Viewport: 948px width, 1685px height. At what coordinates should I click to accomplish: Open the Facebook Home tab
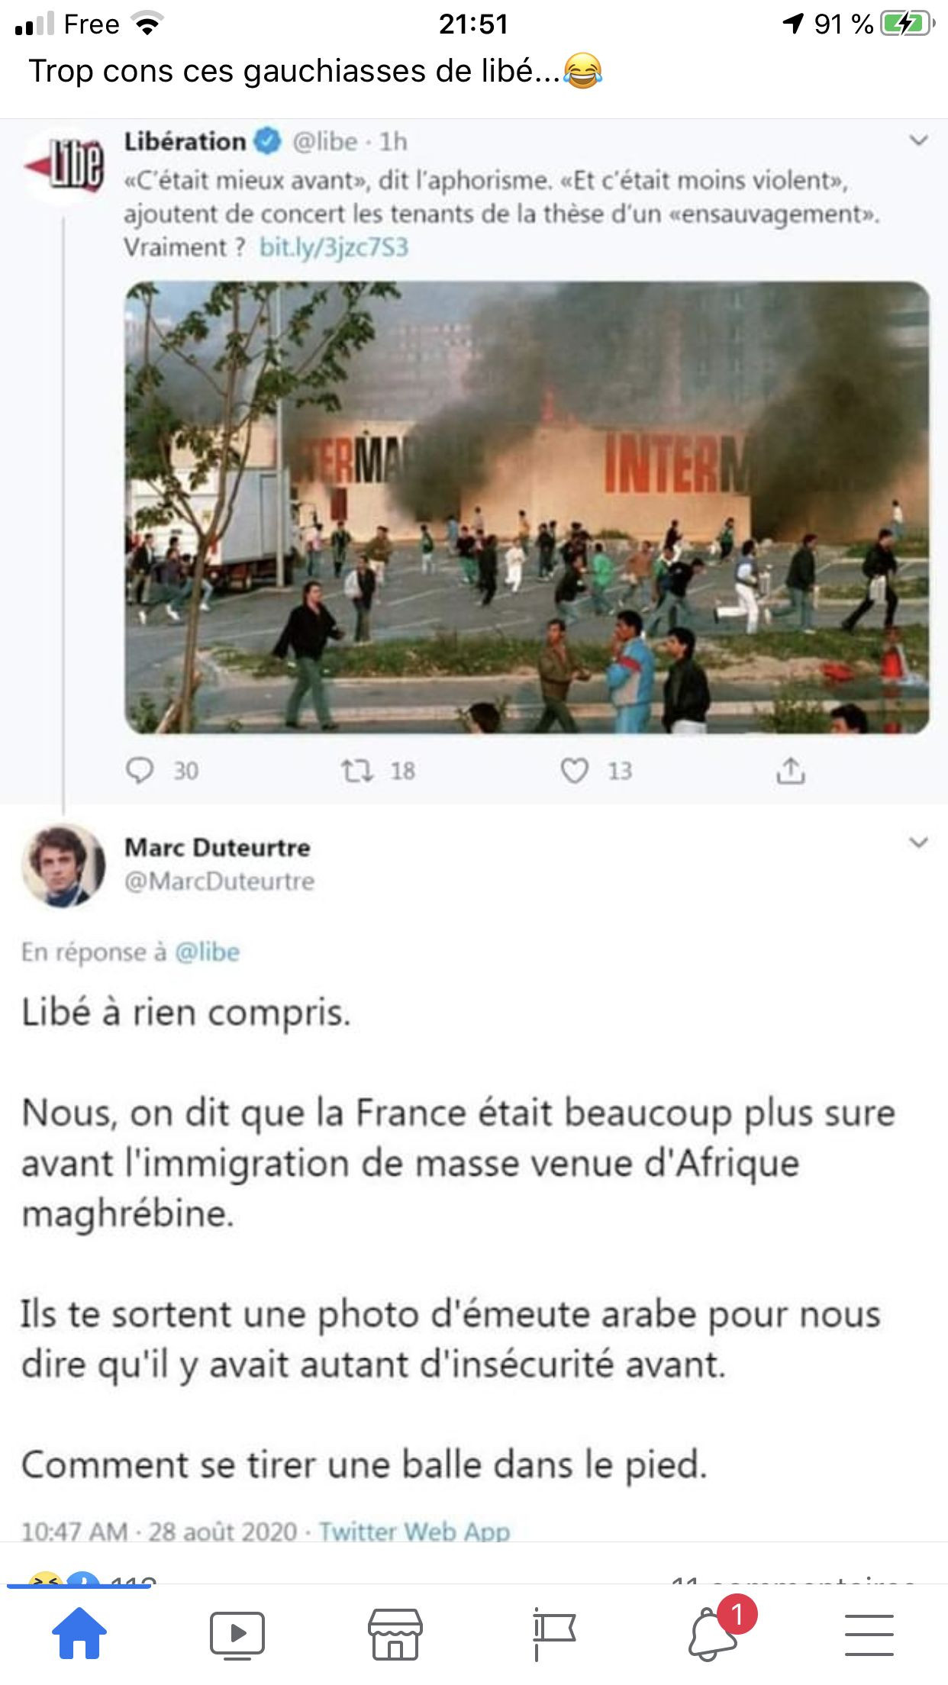coord(79,1633)
